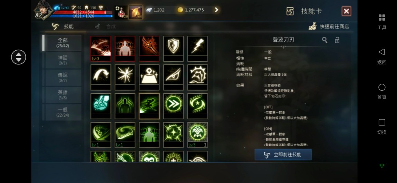The image size is (397, 183).
Task: Open the magnifier search icon beside 聲波刀刃
Action: click(325, 40)
